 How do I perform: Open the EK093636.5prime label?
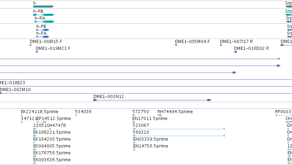52,160
